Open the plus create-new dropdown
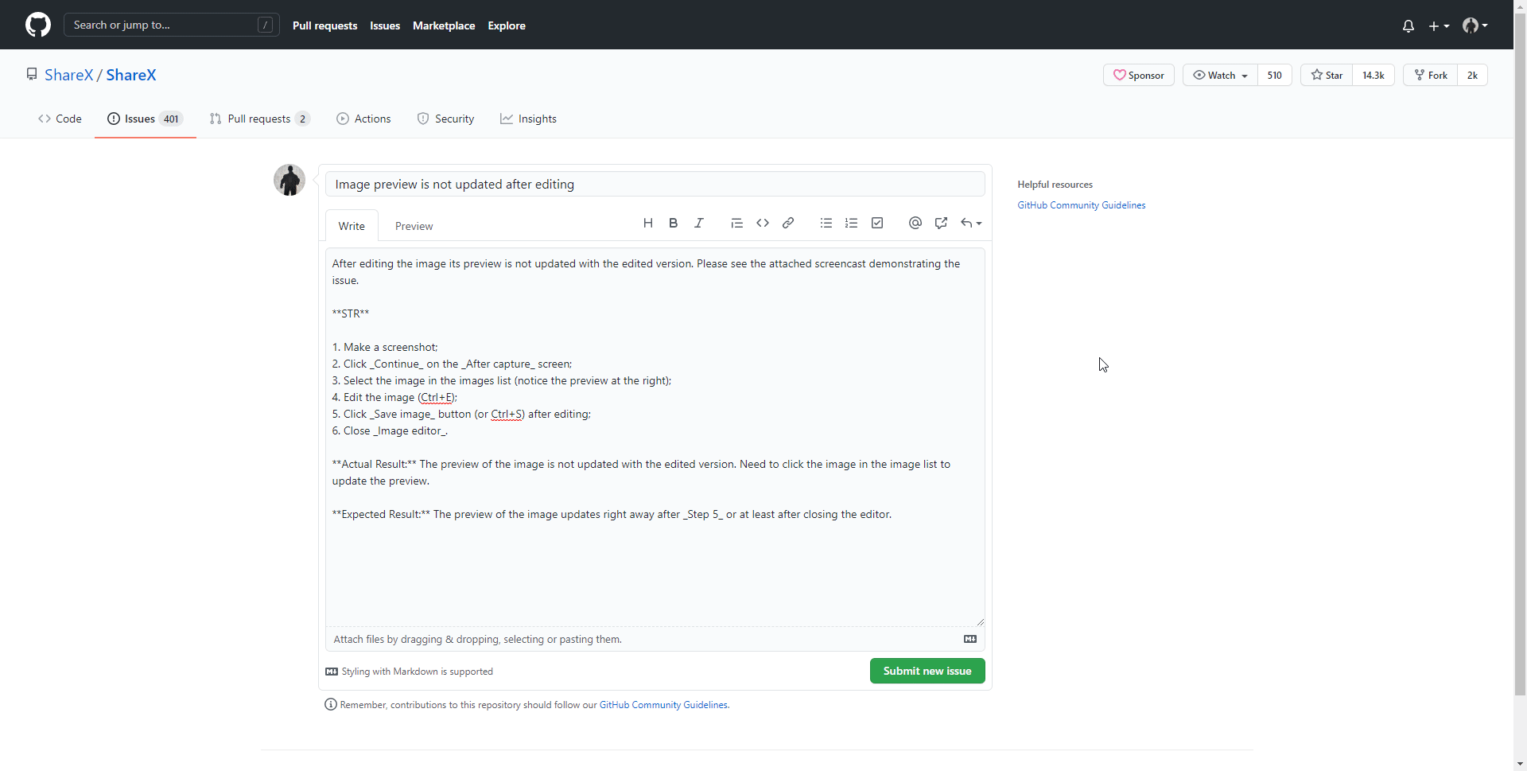Image resolution: width=1527 pixels, height=771 pixels. 1439,25
